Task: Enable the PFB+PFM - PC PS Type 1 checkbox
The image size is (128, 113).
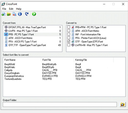Action: click(69, 27)
